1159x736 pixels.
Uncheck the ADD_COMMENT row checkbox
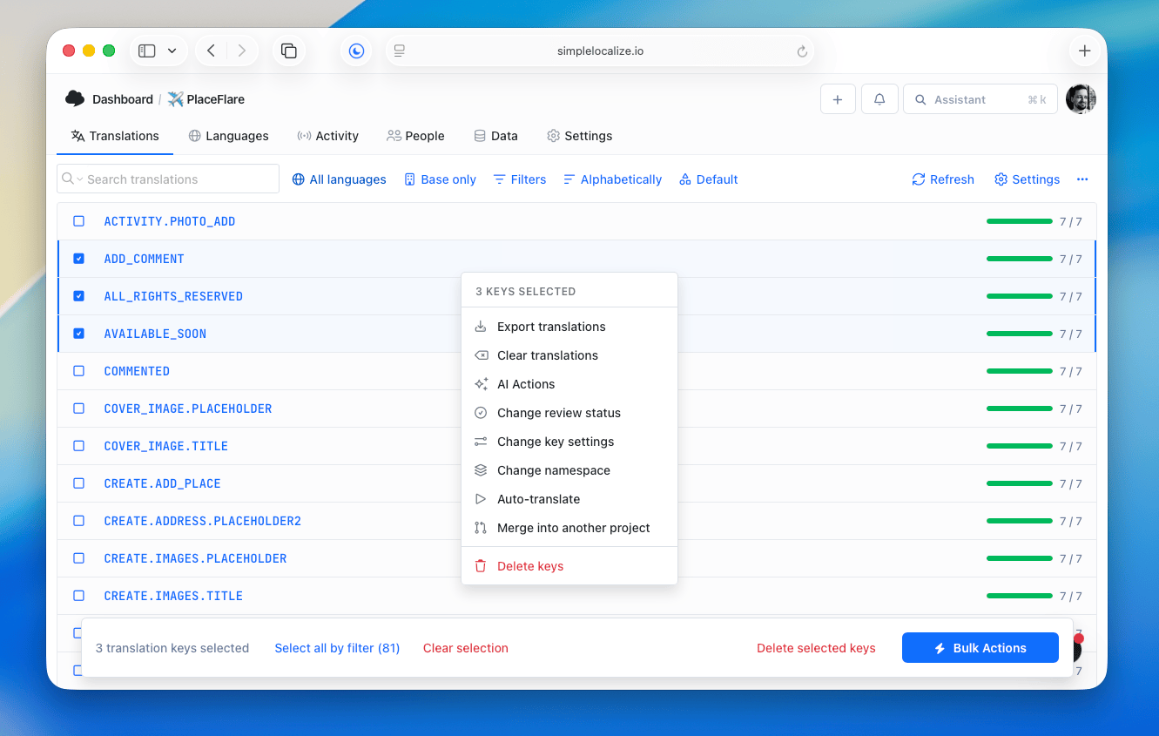[78, 258]
